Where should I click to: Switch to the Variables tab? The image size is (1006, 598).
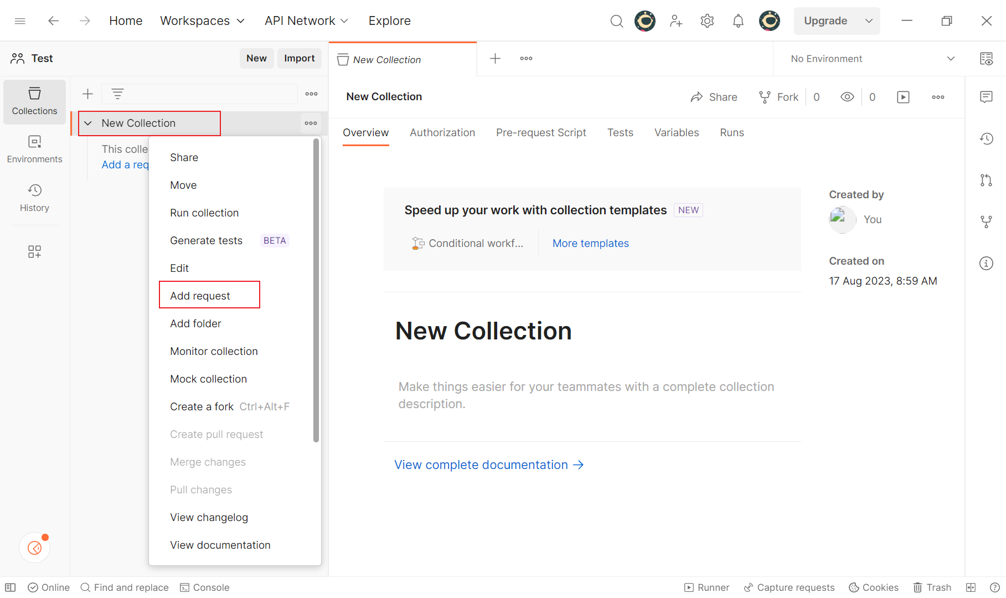coord(677,133)
